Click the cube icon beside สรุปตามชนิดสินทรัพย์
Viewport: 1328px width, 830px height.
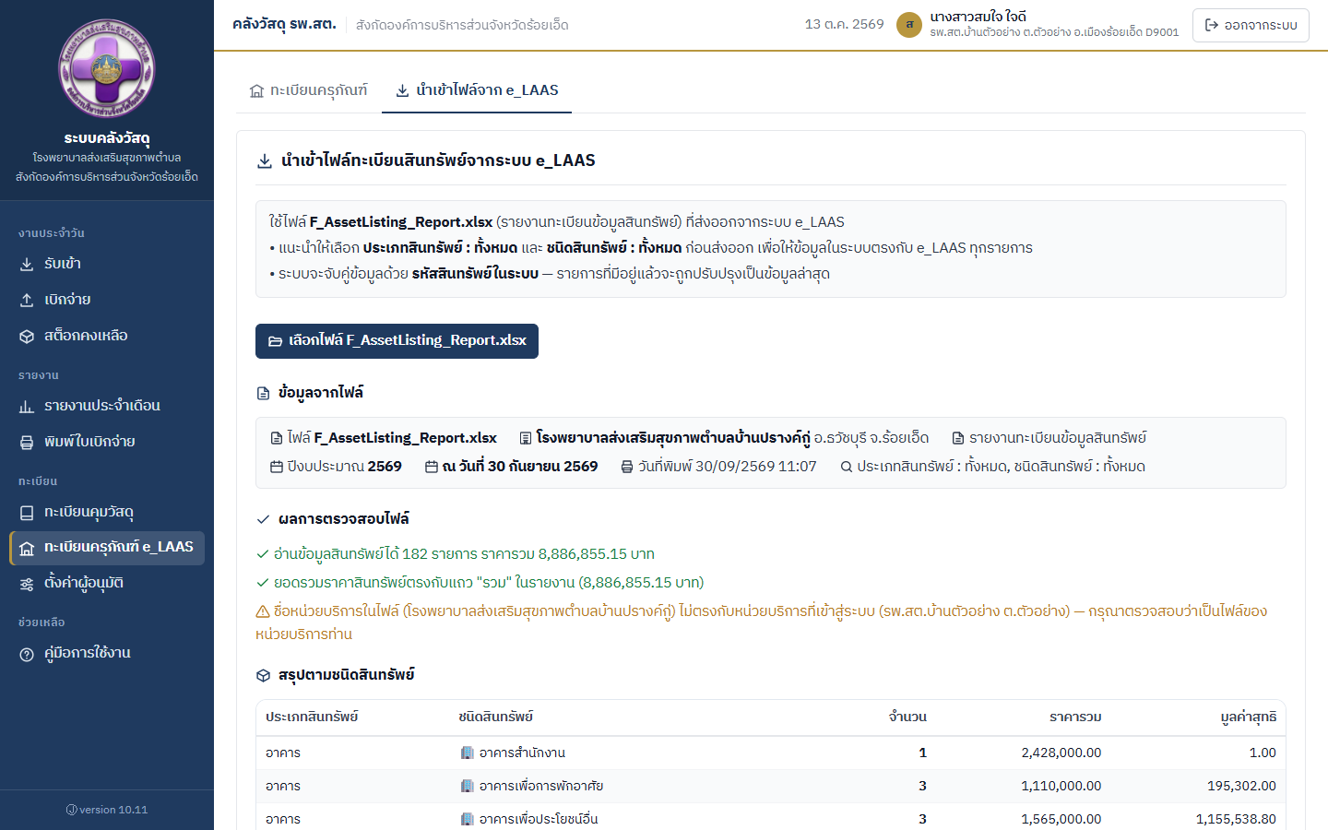(x=263, y=676)
